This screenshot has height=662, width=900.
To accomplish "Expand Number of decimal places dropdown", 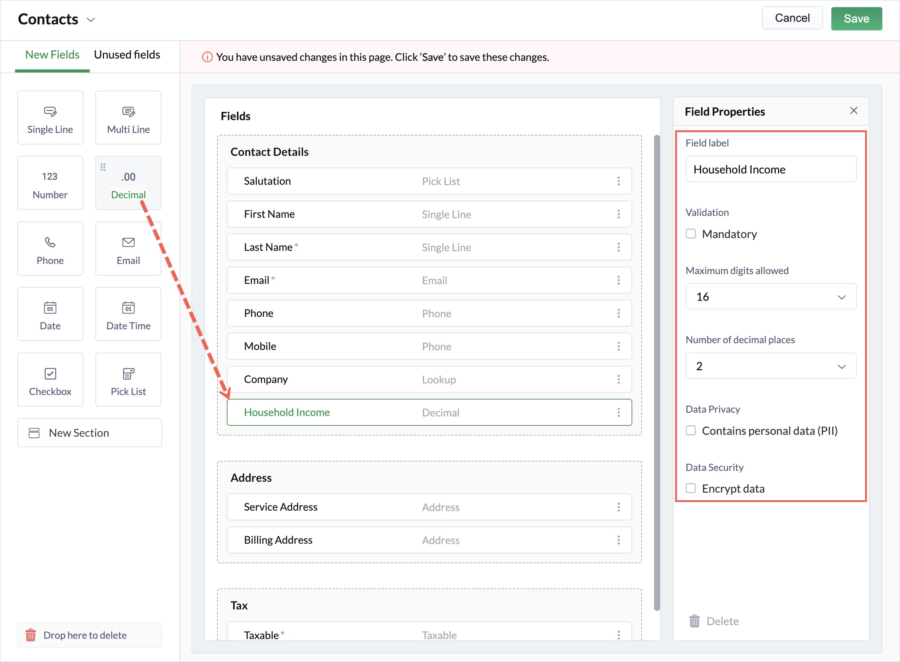I will click(770, 366).
